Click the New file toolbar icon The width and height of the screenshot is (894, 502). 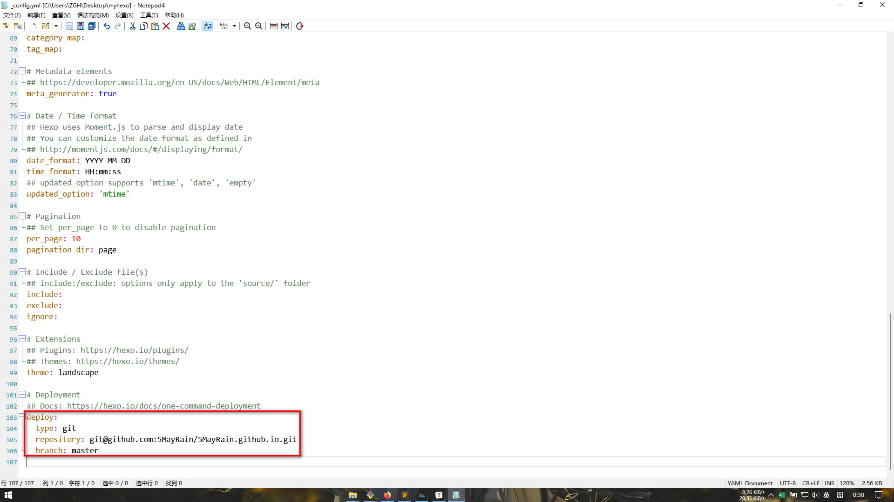[x=33, y=26]
